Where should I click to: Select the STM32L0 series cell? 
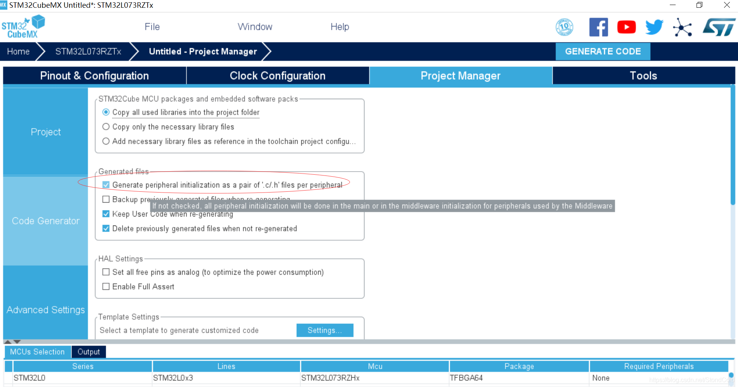pyautogui.click(x=83, y=378)
